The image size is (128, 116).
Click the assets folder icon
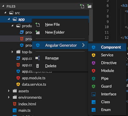click(15, 91)
